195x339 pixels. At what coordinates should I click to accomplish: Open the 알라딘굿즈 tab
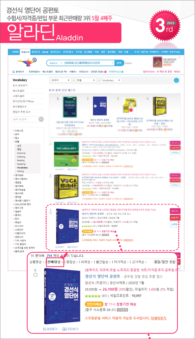pos(56,52)
